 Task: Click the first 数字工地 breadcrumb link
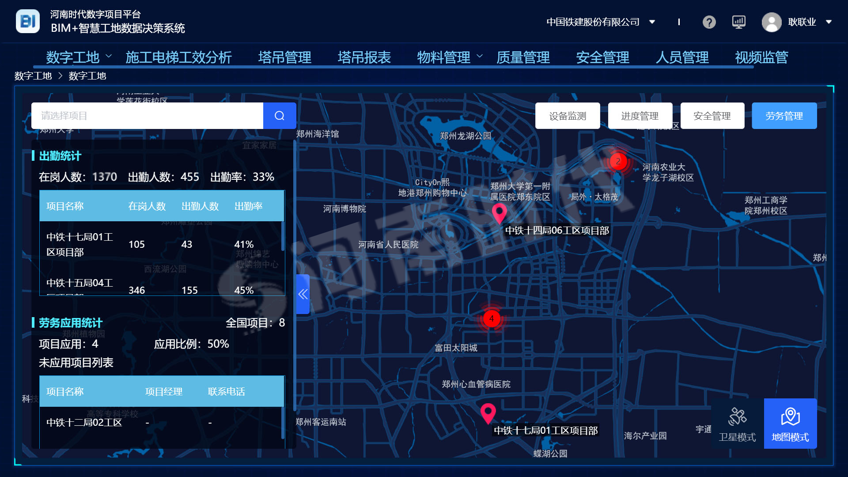click(33, 76)
